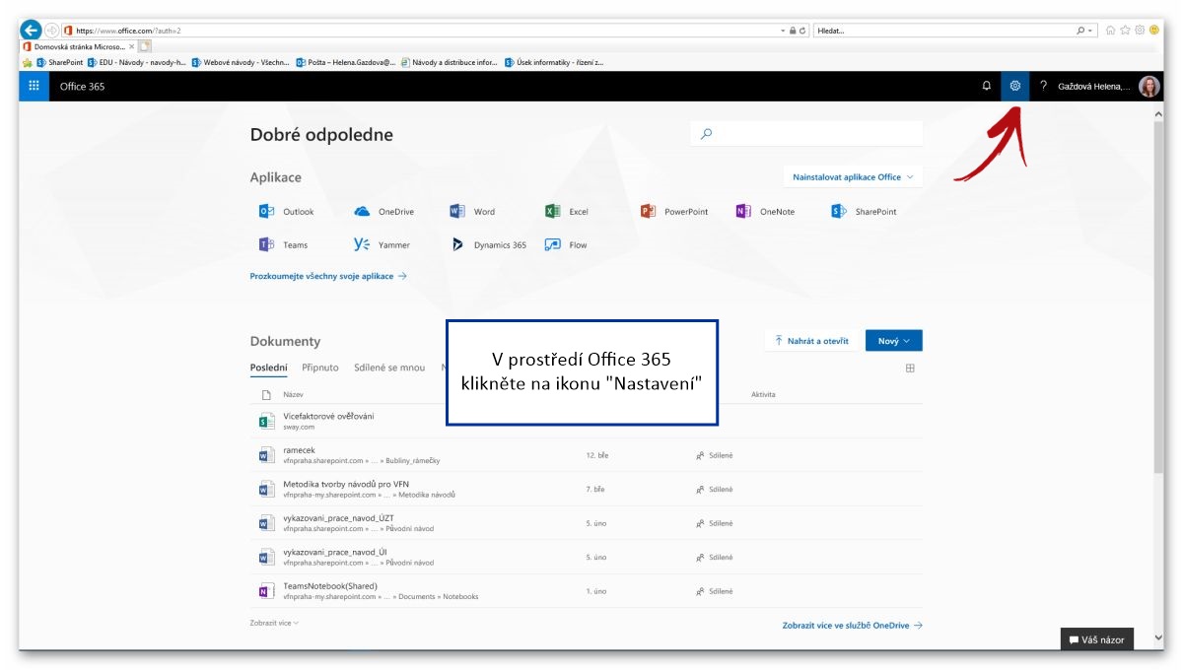Switch documents to grid view icon
The height and width of the screenshot is (670, 1183).
coord(910,368)
